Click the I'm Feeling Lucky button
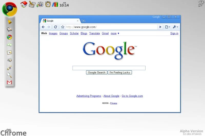Image resolution: width=205 pixels, height=136 pixels. [120, 72]
